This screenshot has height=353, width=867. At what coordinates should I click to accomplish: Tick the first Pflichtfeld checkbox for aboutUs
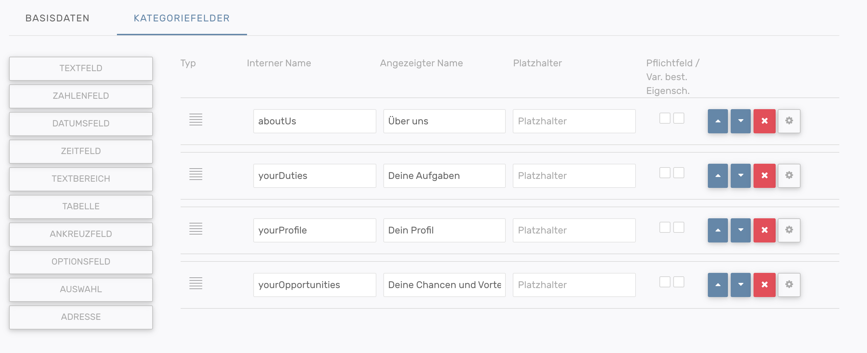(665, 118)
